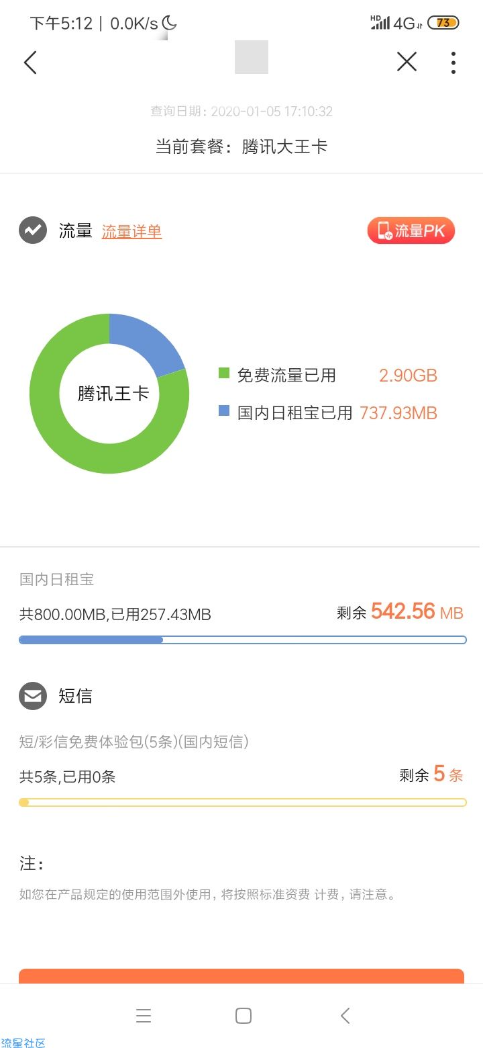
Task: Tap the orange button at page bottom
Action: pos(241,976)
